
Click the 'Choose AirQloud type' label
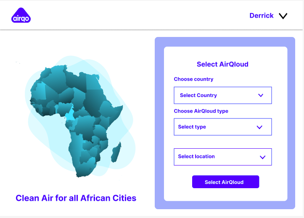point(201,111)
